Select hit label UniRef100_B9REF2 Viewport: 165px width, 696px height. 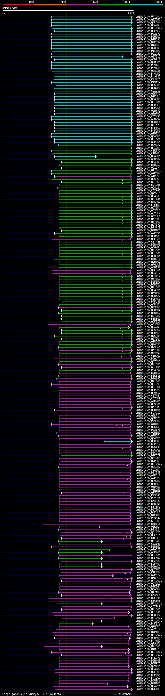[148, 105]
